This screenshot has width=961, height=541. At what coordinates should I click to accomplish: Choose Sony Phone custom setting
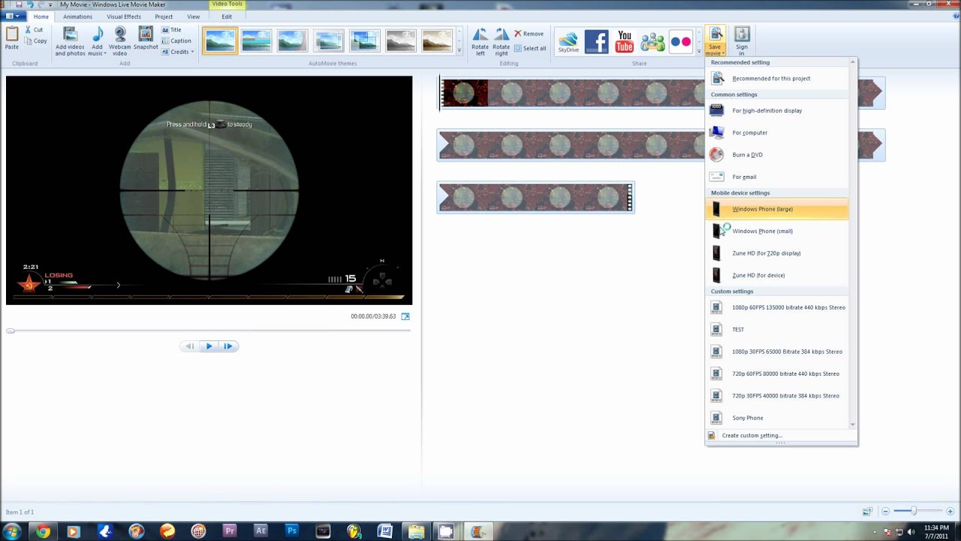[778, 418]
